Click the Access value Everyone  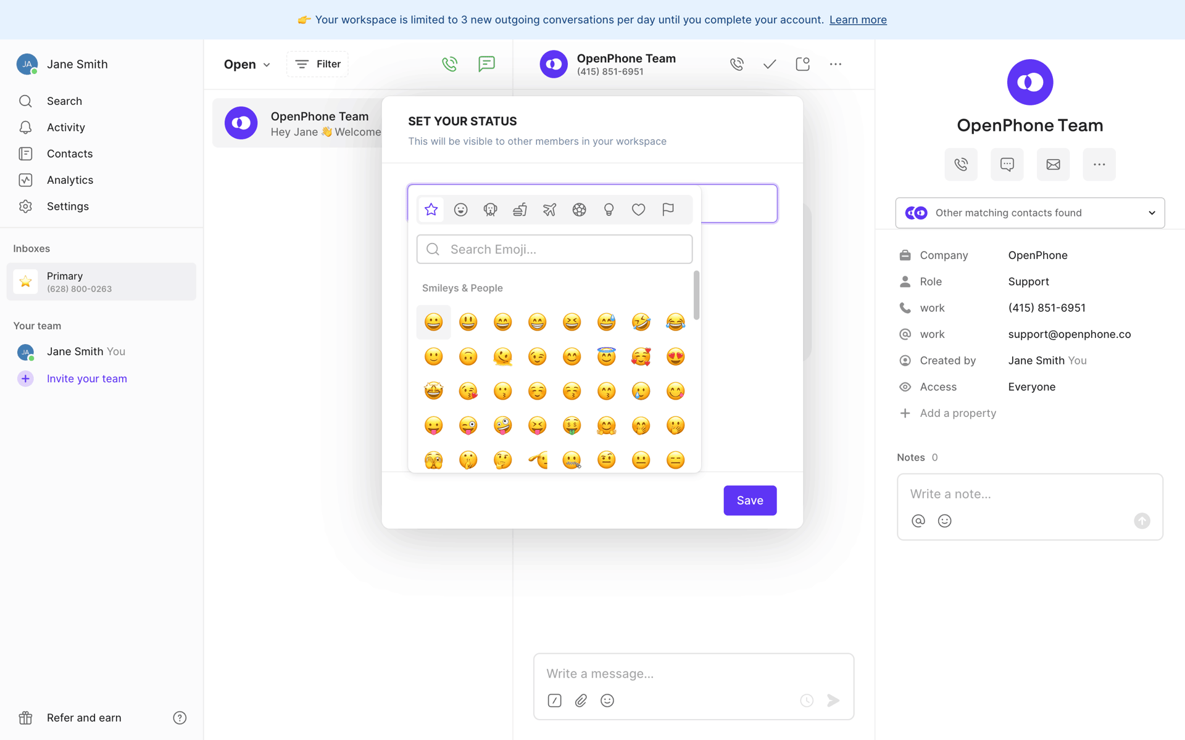tap(1031, 387)
